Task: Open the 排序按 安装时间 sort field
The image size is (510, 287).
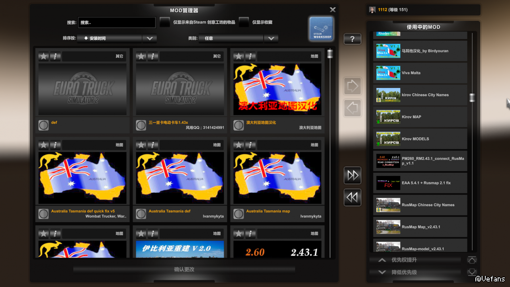Action: (x=109, y=39)
